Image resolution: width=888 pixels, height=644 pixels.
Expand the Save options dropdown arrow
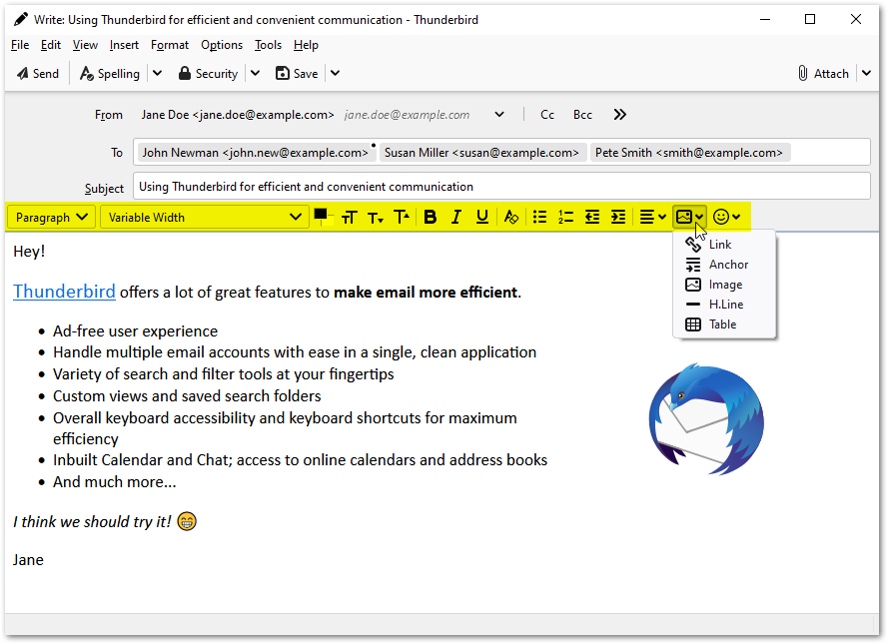pos(336,74)
